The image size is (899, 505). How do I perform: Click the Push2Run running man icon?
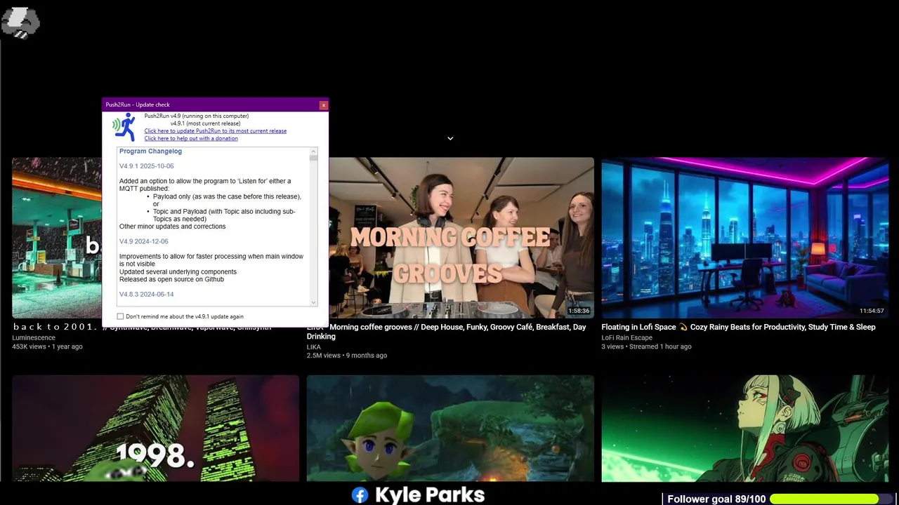(x=125, y=127)
